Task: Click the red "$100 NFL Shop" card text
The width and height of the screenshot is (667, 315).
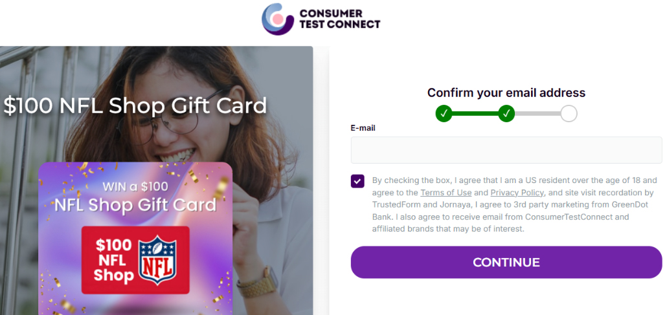Action: click(114, 261)
